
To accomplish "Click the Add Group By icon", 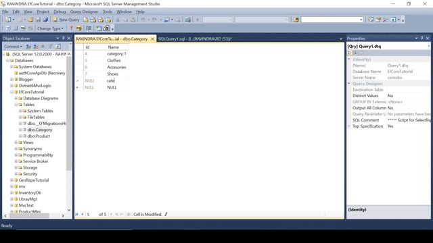I will point(89,28).
